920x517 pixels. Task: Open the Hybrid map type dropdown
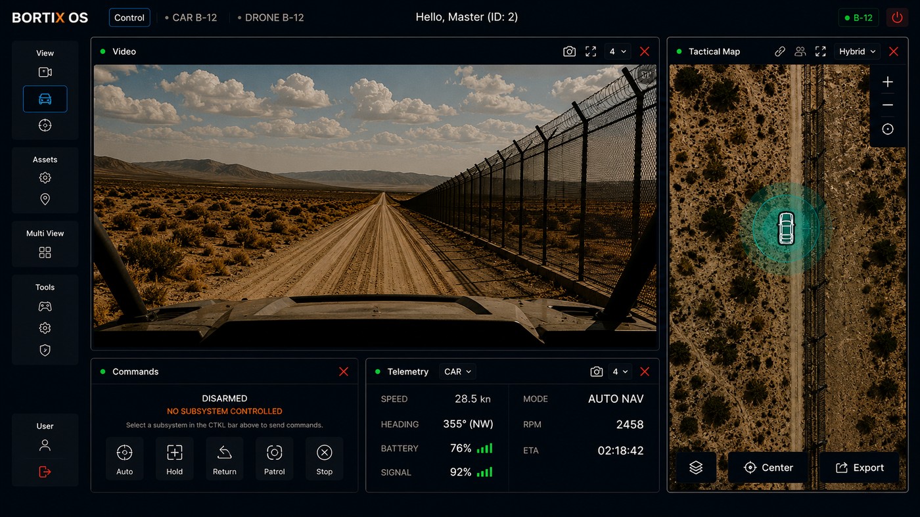(858, 51)
